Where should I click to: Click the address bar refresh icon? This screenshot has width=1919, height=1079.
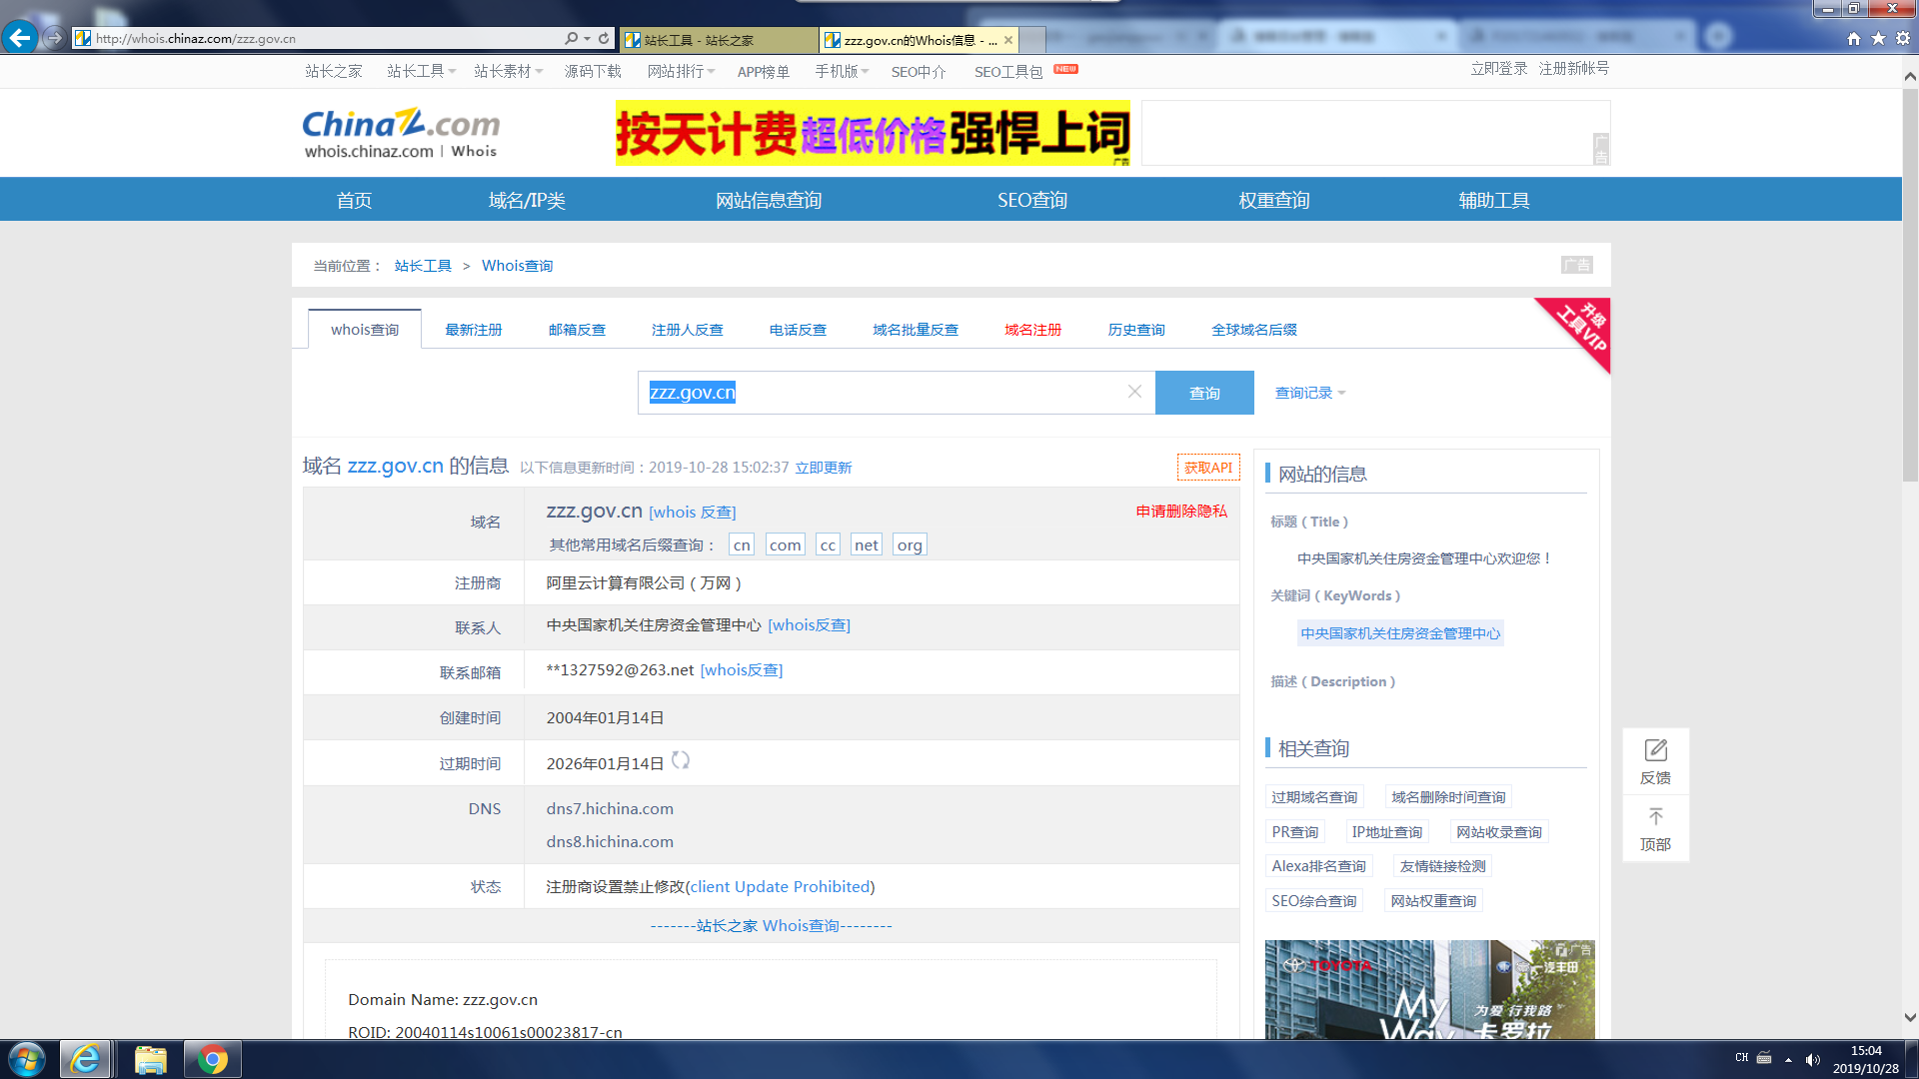click(x=604, y=38)
